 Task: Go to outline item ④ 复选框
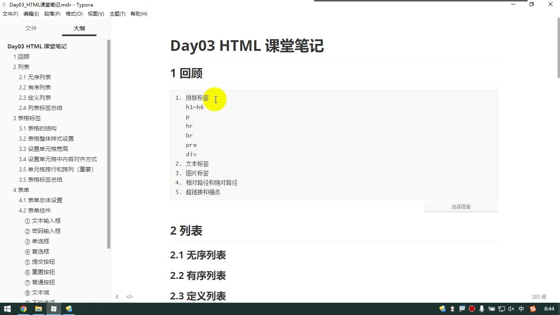coord(37,251)
